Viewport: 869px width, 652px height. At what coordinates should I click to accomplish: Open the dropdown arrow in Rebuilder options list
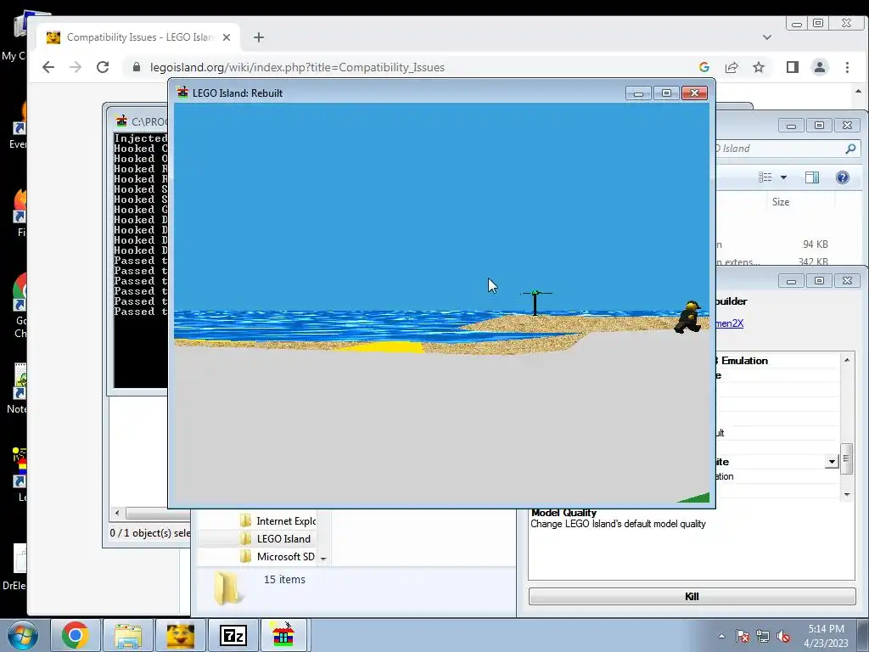point(832,461)
